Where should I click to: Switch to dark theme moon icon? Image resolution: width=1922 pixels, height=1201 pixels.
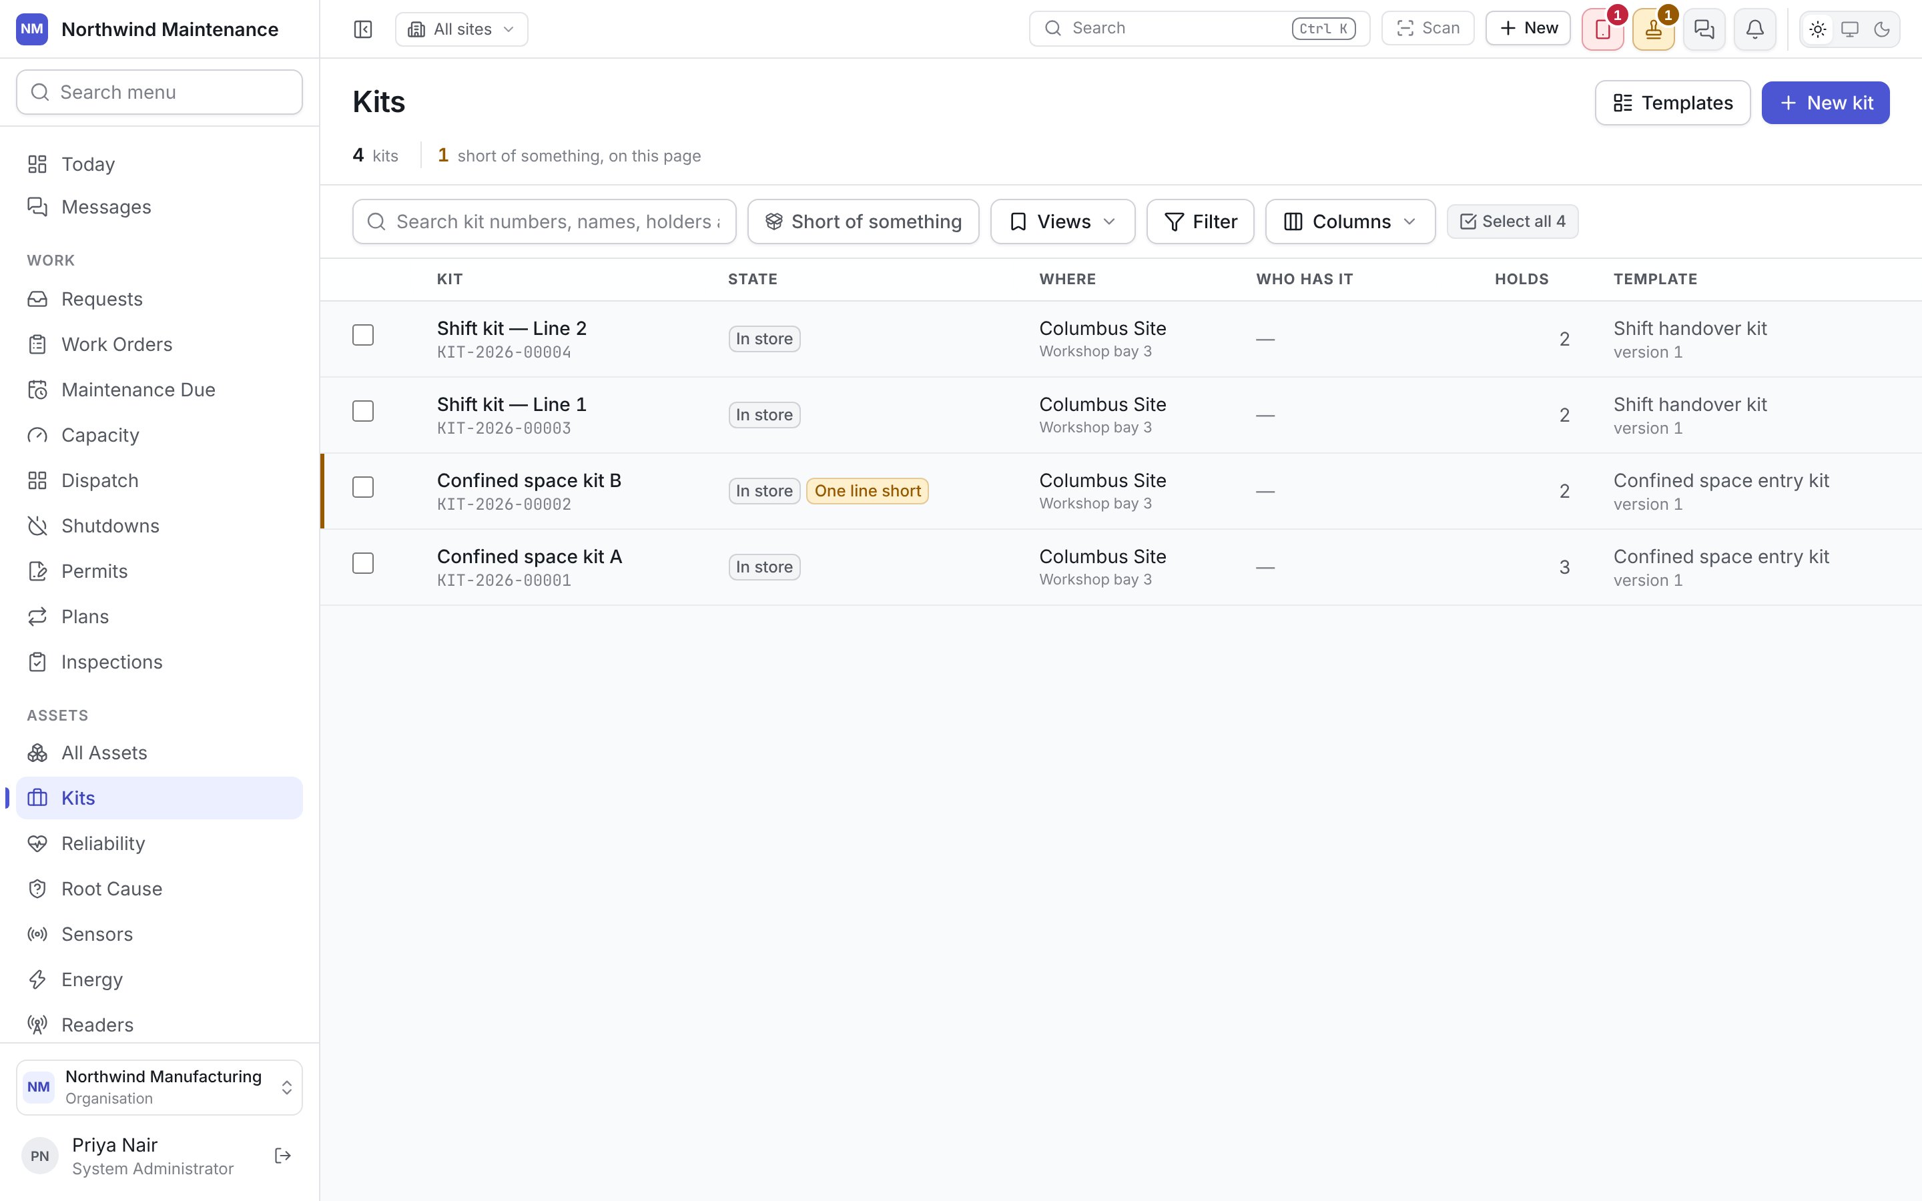(x=1881, y=29)
